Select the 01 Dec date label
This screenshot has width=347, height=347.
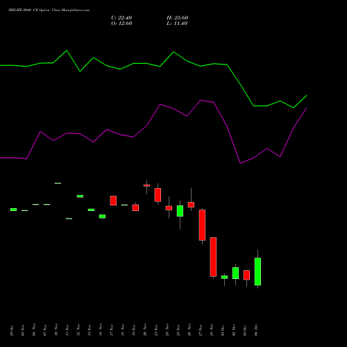pyautogui.click(x=223, y=330)
